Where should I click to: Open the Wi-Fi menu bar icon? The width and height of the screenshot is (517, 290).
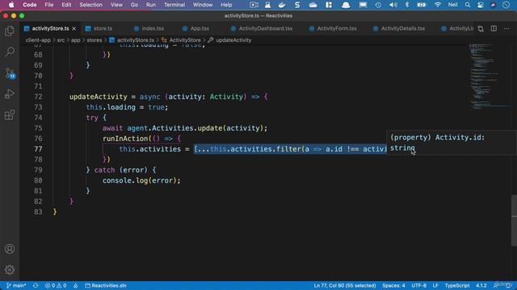(x=438, y=5)
